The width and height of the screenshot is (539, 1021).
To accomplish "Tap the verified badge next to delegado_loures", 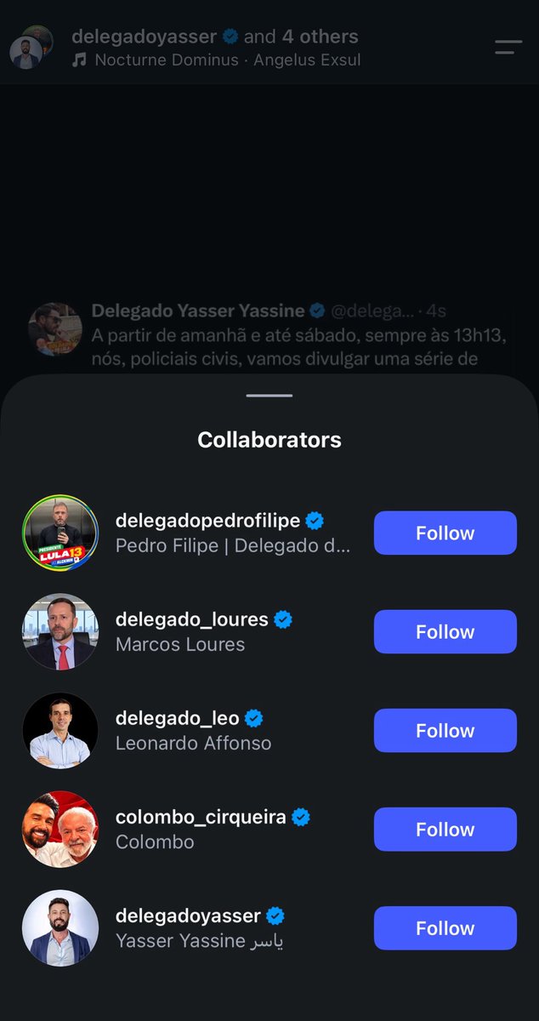I will pos(283,619).
